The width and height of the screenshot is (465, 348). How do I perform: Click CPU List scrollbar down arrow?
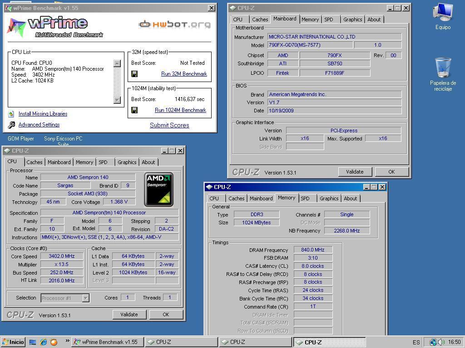pos(117,100)
